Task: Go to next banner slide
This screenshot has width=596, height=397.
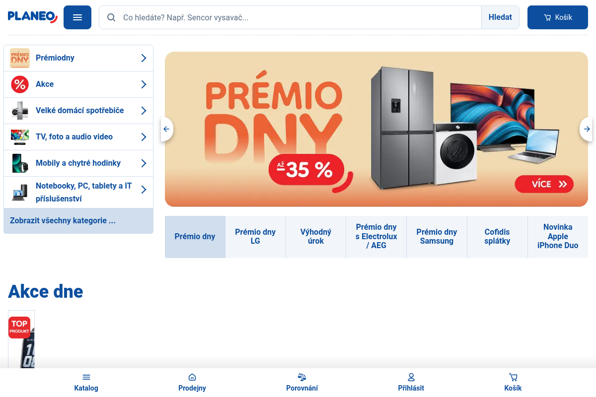Action: (587, 129)
